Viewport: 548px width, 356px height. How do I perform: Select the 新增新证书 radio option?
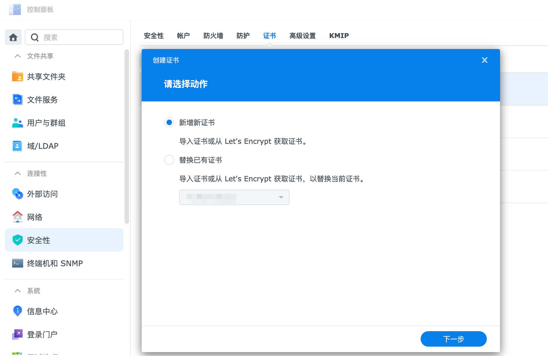click(169, 122)
